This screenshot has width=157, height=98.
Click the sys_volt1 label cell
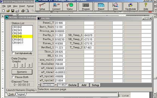click(47, 60)
